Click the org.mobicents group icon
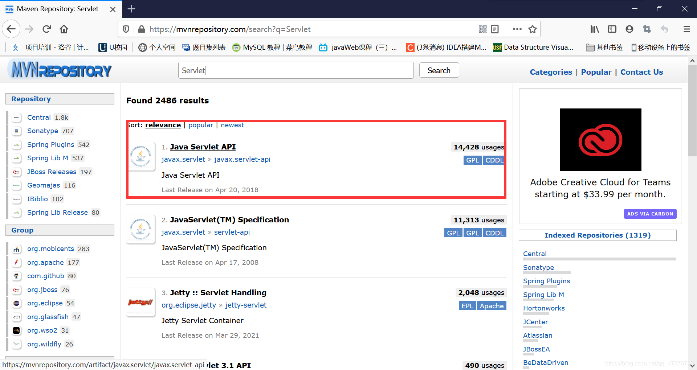697x370 pixels. 16,249
